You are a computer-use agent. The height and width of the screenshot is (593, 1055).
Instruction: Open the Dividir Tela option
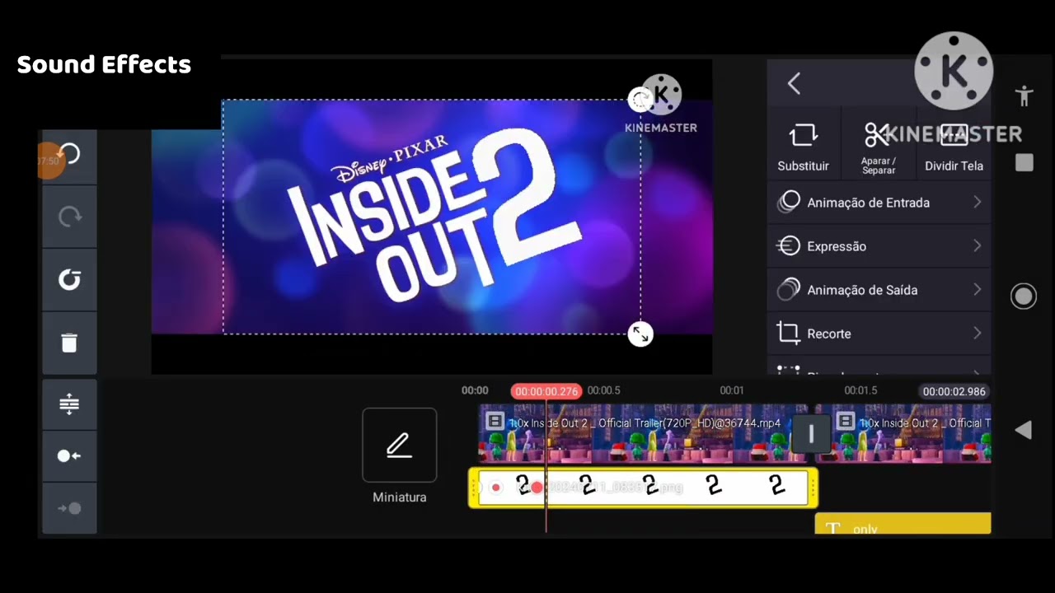tap(954, 148)
